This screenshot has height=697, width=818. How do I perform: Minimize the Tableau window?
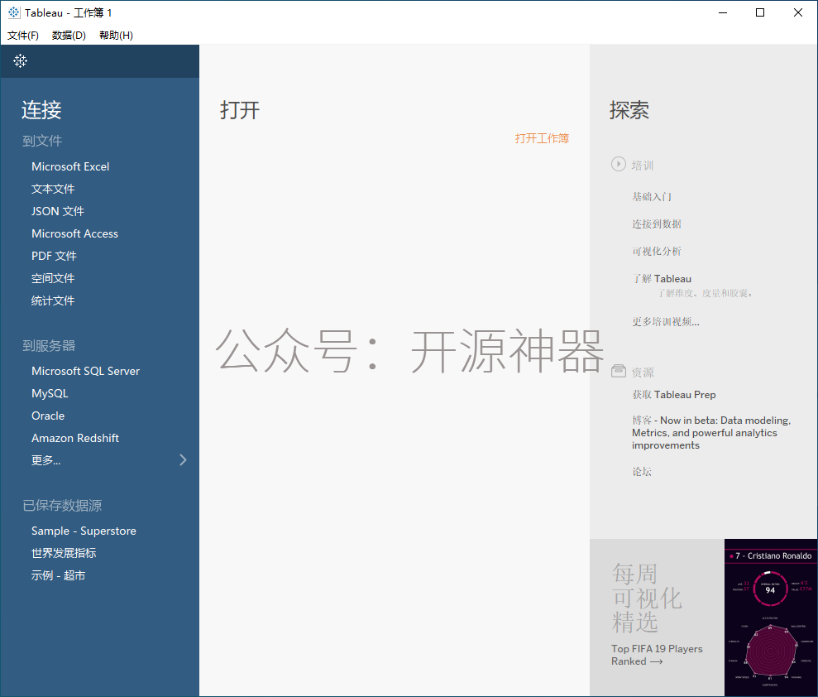tap(723, 12)
